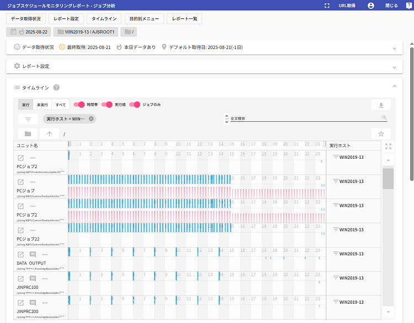
Task: Click the up-arrow parent folder button
Action: (49, 134)
